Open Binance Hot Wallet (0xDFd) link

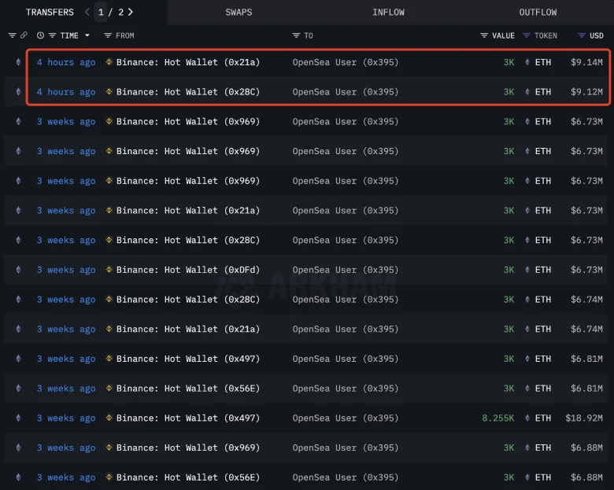(187, 270)
